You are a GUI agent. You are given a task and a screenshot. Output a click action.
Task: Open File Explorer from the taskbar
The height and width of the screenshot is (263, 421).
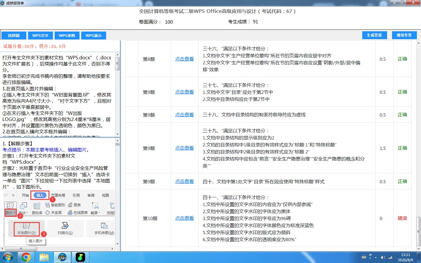coord(44,257)
